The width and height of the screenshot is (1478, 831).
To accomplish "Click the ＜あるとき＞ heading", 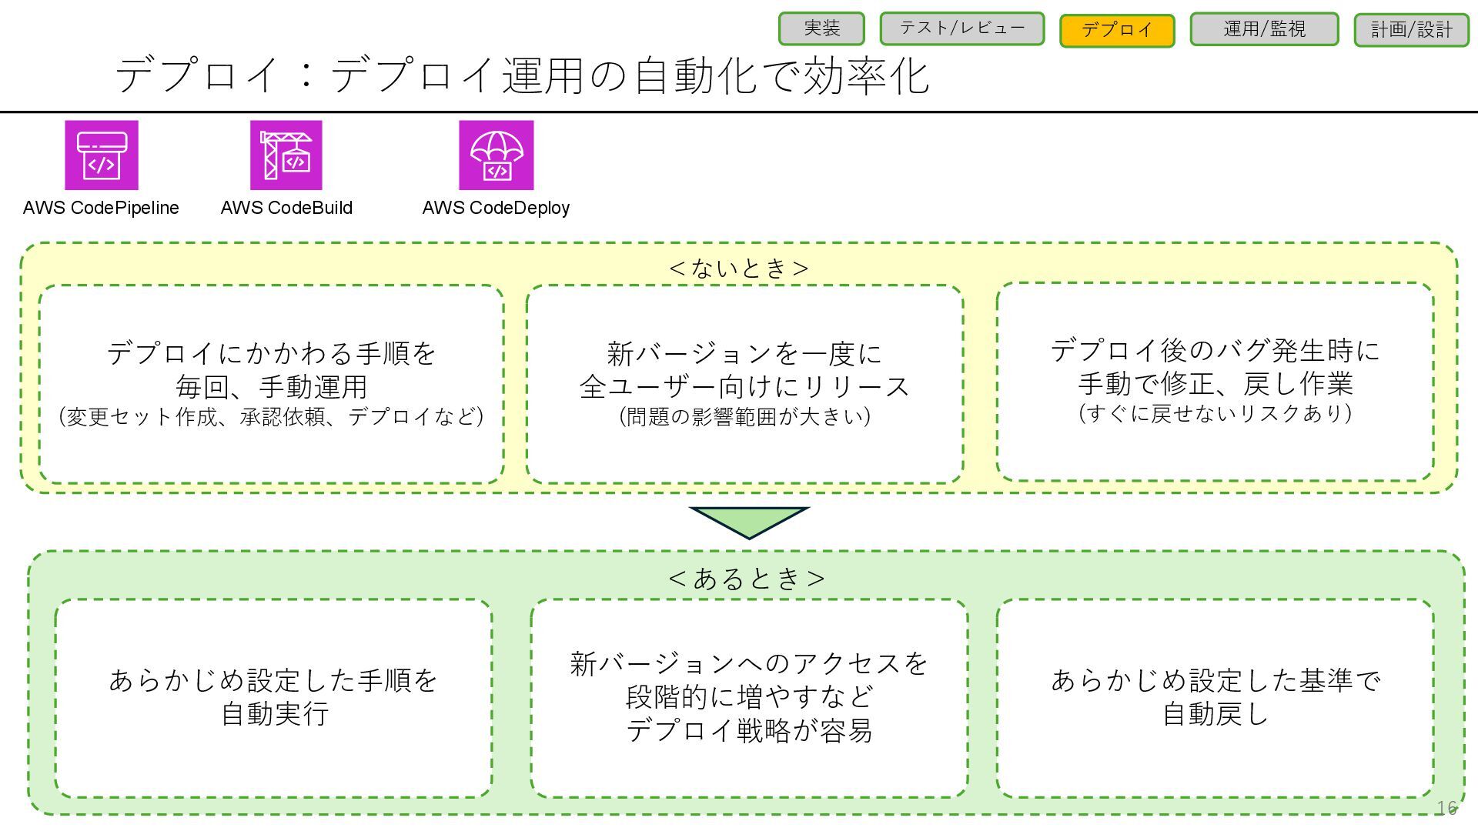I will click(x=747, y=578).
